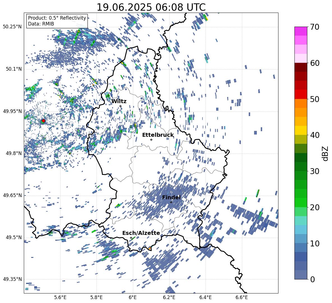Image resolution: width=332 pixels, height=303 pixels.
Task: Click the 49.8°N latitude label
Action: pos(13,153)
